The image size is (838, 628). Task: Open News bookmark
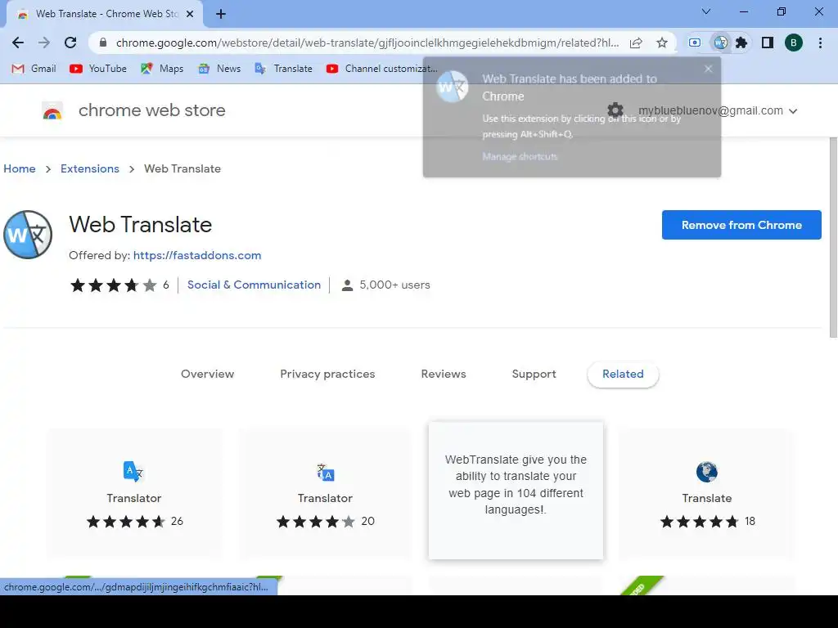click(219, 69)
